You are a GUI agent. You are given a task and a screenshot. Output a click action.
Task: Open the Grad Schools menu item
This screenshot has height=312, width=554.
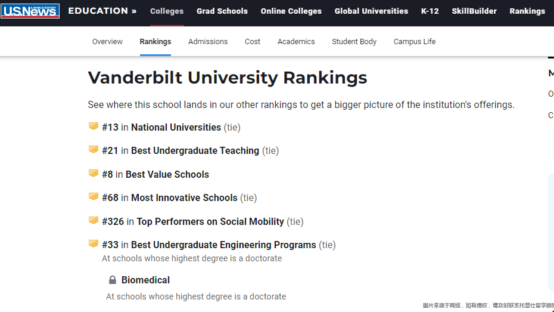(x=222, y=11)
